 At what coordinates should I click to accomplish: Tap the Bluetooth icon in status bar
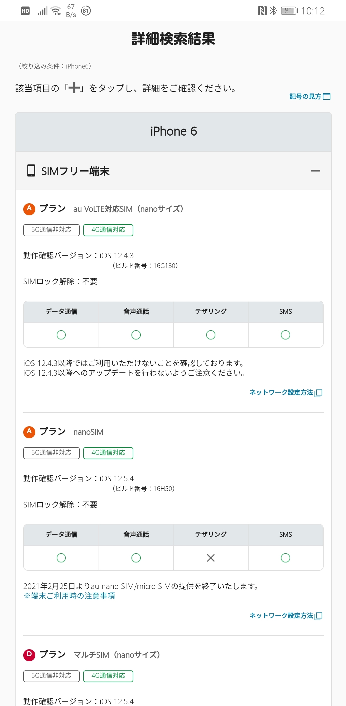274,11
